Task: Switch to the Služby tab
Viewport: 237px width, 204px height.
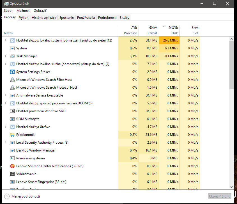Action: click(125, 18)
